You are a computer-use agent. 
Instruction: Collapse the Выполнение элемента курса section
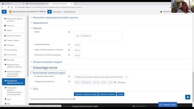point(49,73)
